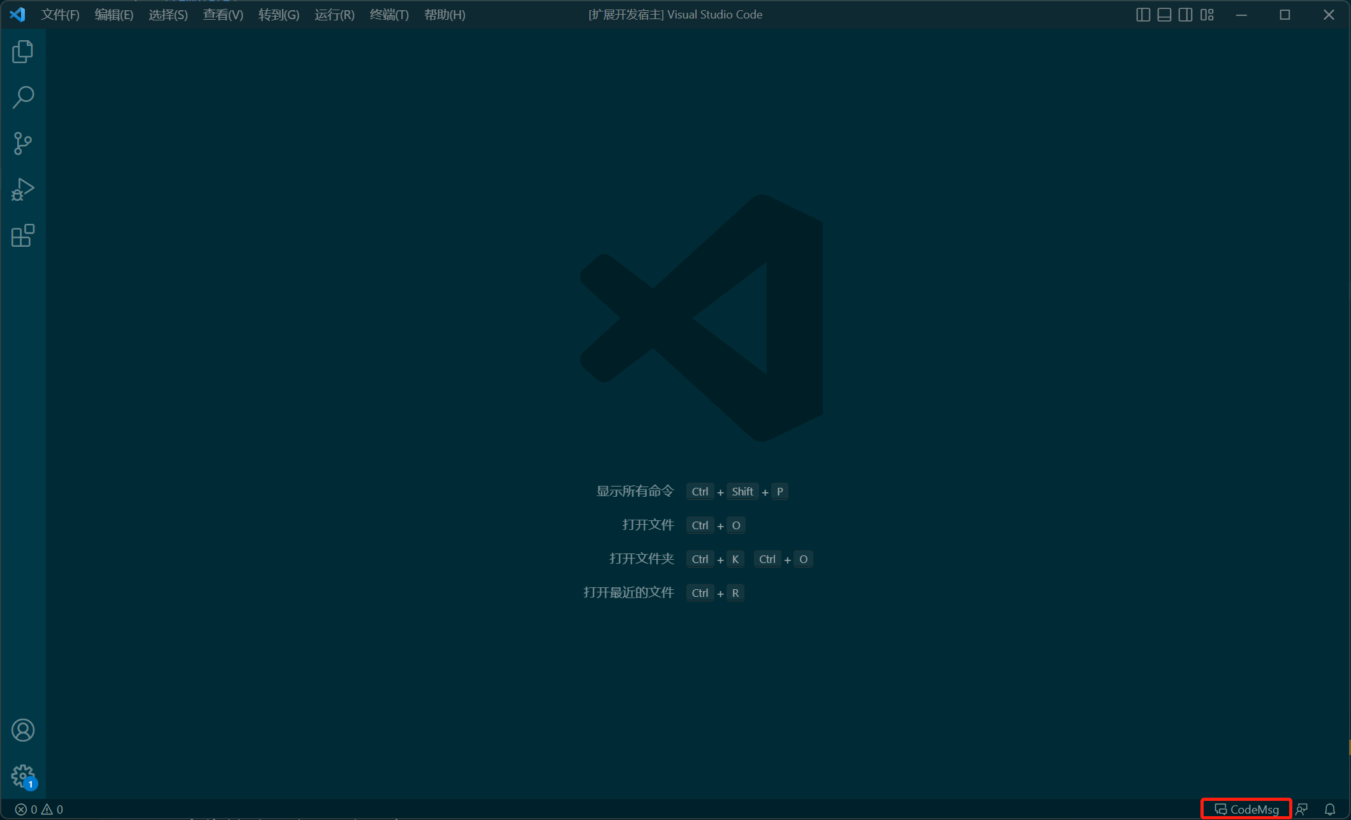
Task: Open the customize layout control
Action: [x=1207, y=15]
